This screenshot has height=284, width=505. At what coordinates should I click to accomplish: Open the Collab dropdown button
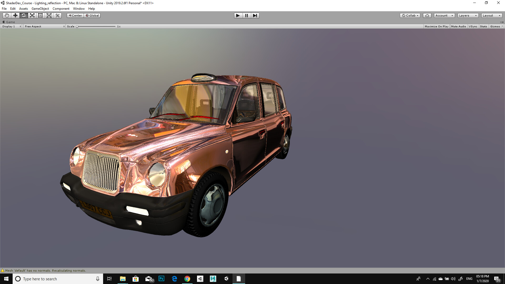coord(410,16)
